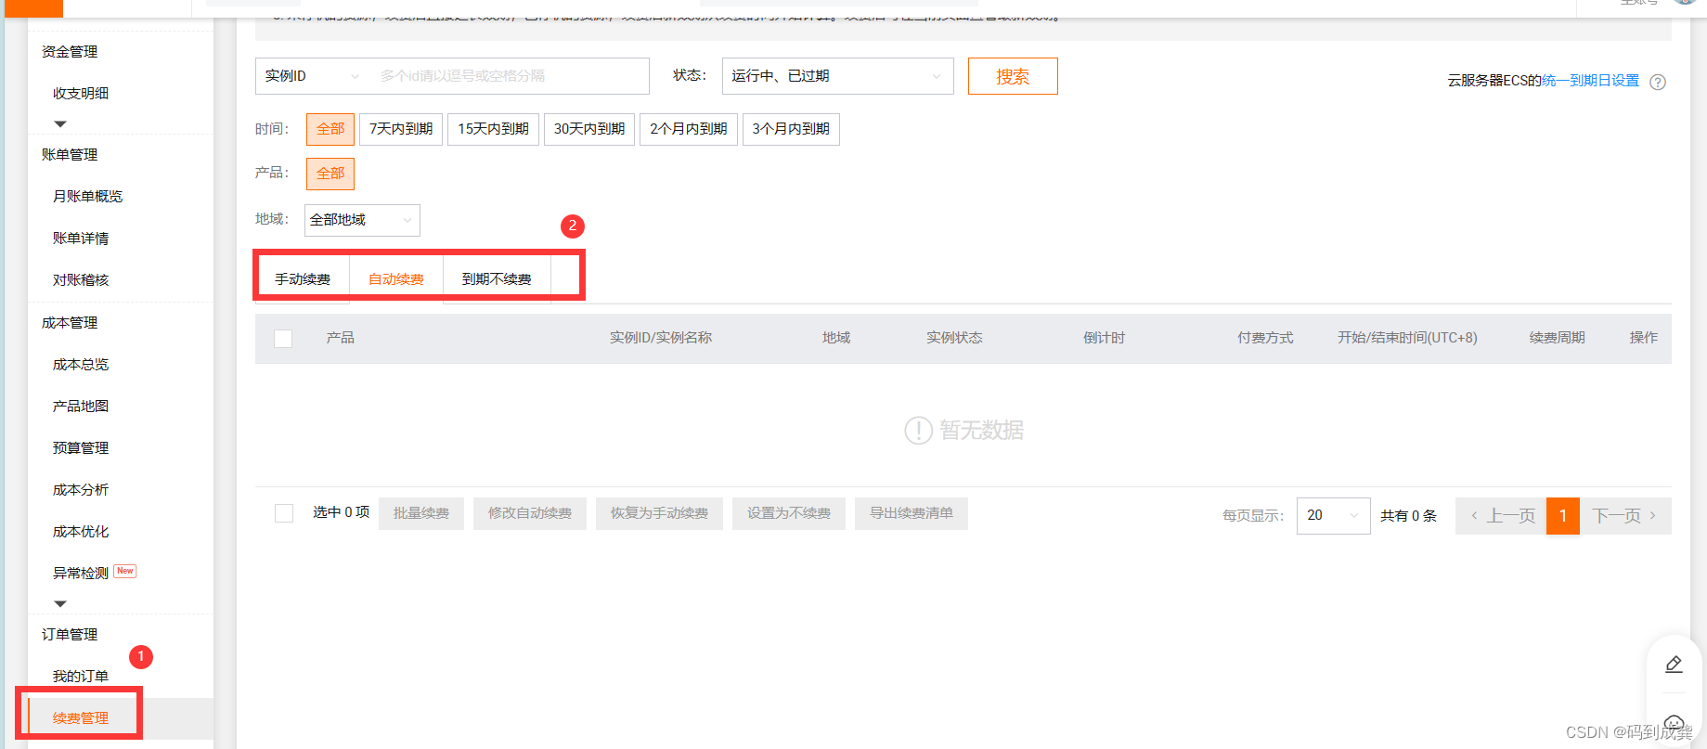1707x749 pixels.
Task: Open 月账单概览 in the sidebar
Action: point(87,197)
